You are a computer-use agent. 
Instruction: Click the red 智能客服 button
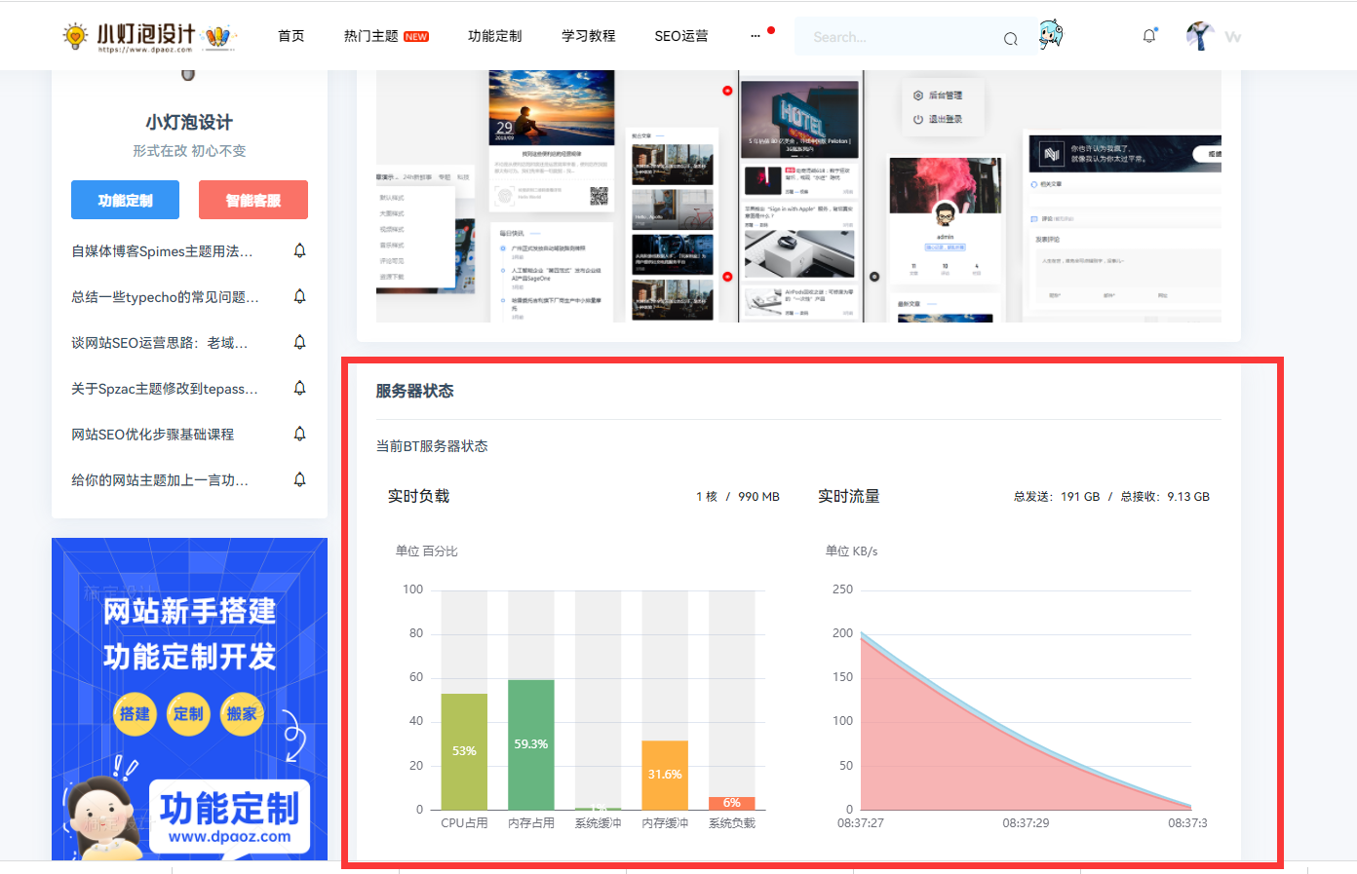coord(253,200)
